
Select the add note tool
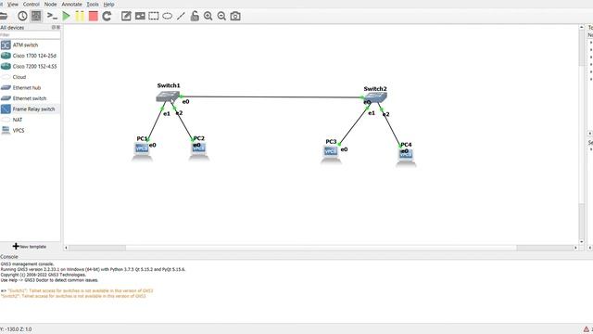(x=126, y=16)
